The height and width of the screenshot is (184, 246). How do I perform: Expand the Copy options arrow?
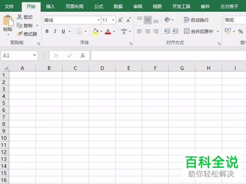click(x=37, y=26)
